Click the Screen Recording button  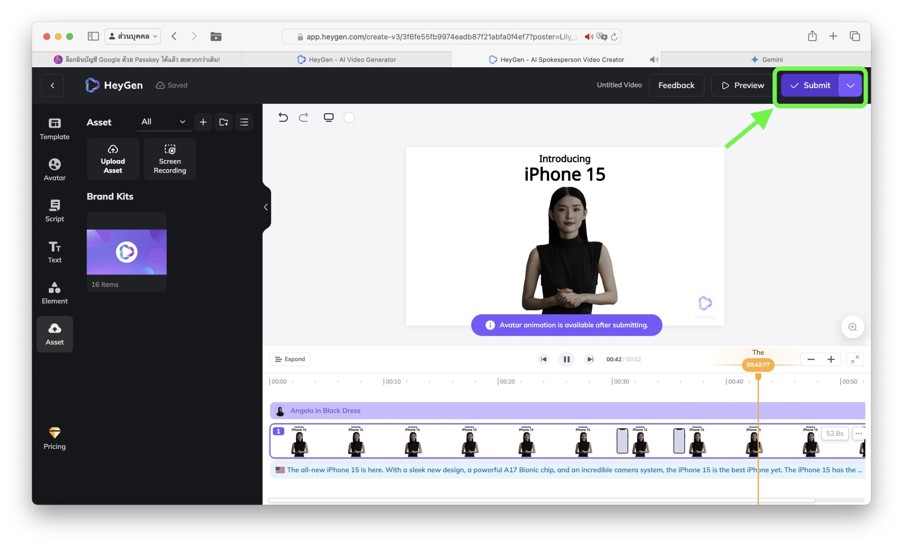(x=170, y=159)
